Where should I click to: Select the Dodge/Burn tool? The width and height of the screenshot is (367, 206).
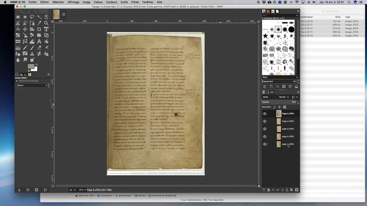click(x=32, y=60)
